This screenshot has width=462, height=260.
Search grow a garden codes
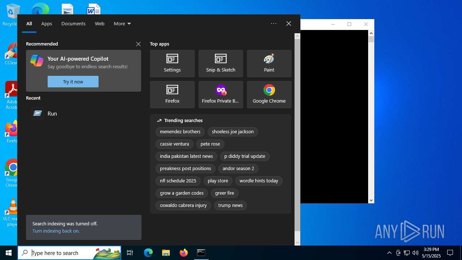182,193
